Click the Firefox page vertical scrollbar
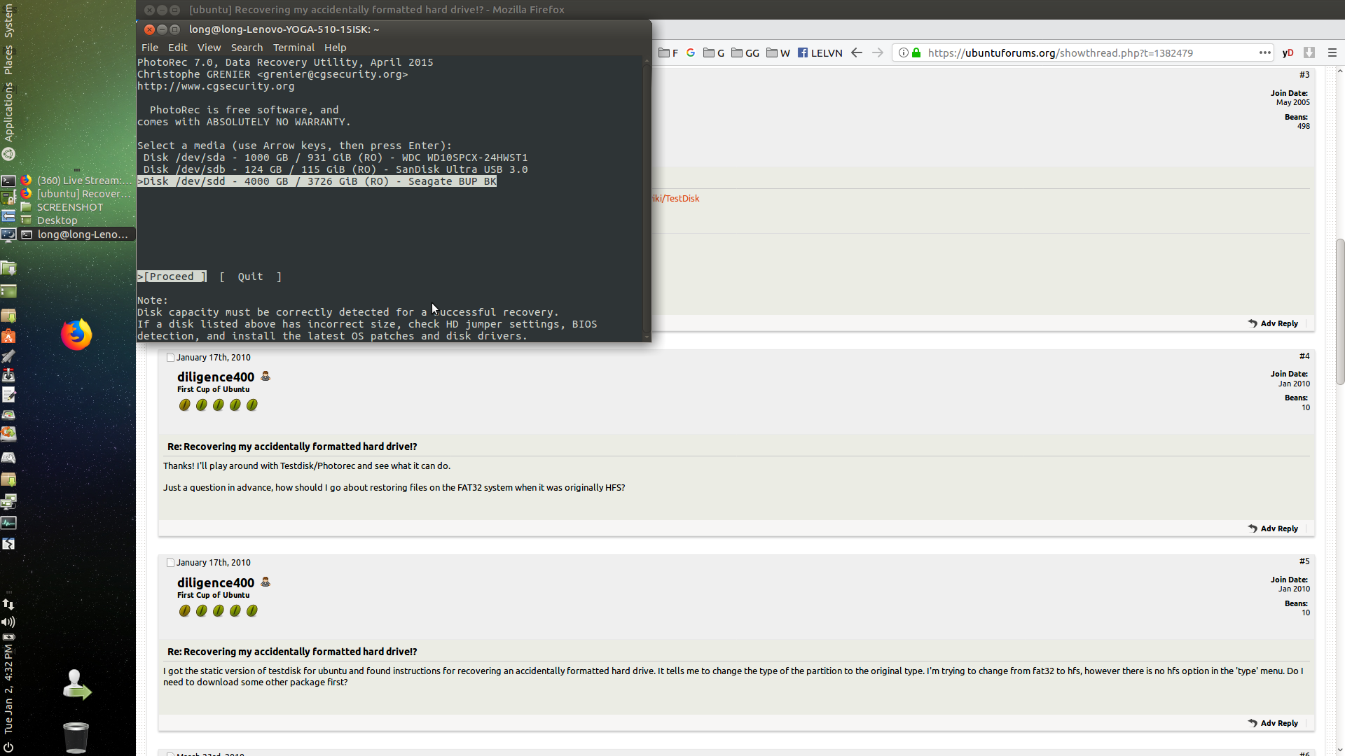1345x756 pixels. (1340, 311)
